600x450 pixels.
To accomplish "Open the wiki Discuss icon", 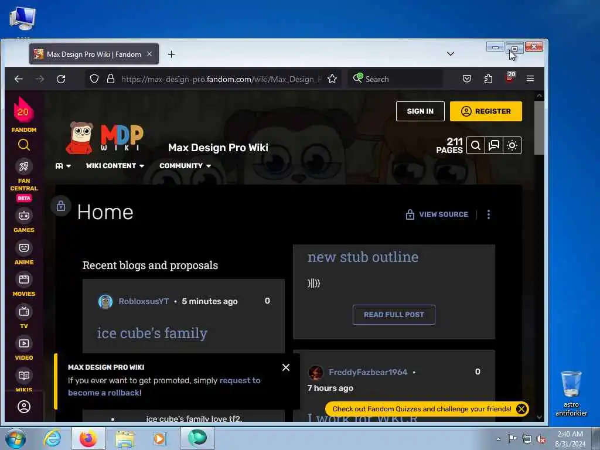I will pyautogui.click(x=494, y=145).
